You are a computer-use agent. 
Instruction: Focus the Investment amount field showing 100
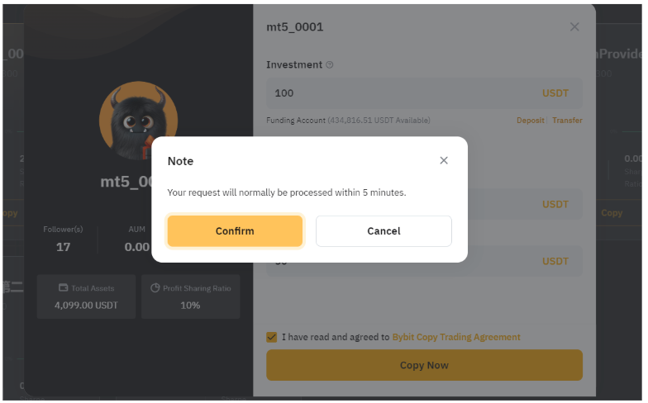pyautogui.click(x=397, y=93)
